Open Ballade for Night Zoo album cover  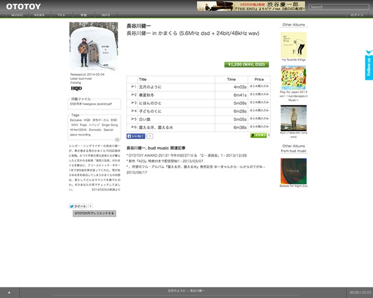coord(294,170)
